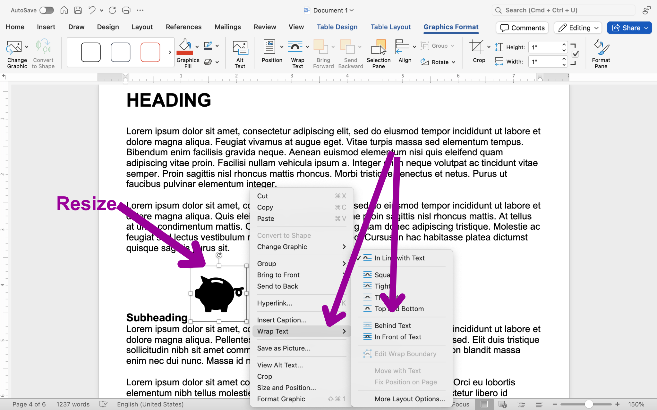Choose Save as Picture from menu
This screenshot has width=657, height=410.
click(x=302, y=348)
